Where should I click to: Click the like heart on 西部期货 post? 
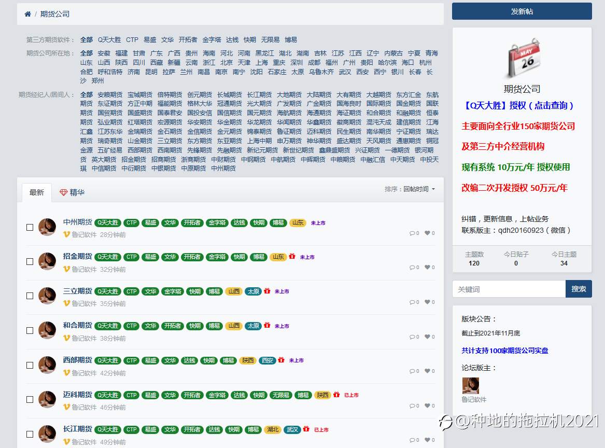coord(428,371)
